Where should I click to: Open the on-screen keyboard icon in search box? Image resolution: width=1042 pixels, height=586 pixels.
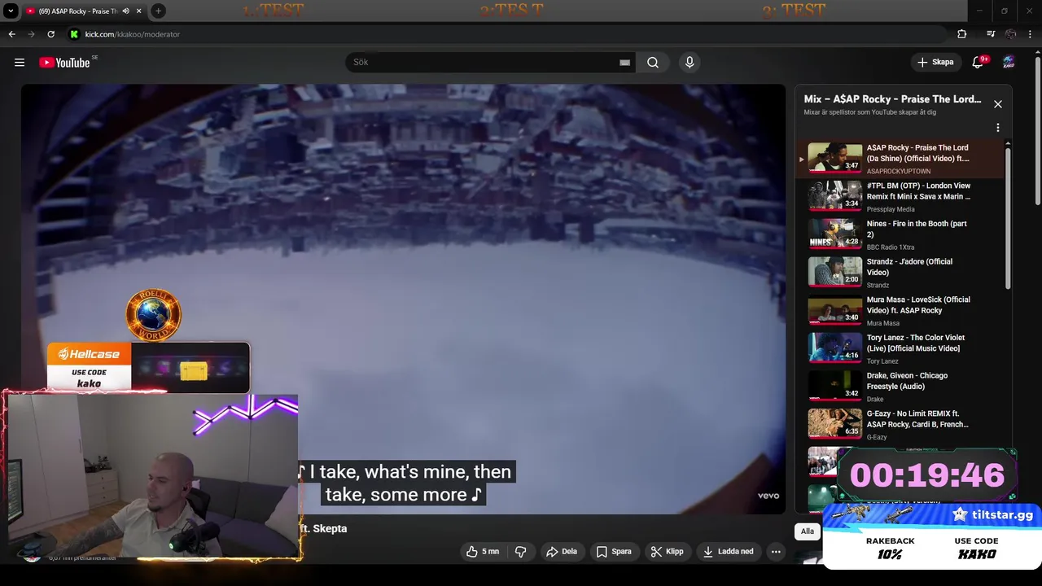click(x=624, y=63)
